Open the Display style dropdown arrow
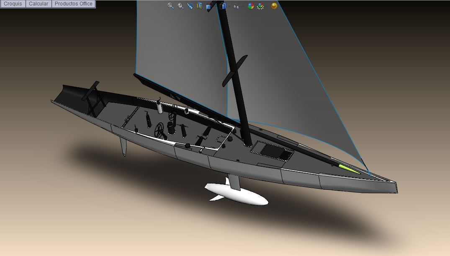The image size is (450, 256). click(229, 5)
